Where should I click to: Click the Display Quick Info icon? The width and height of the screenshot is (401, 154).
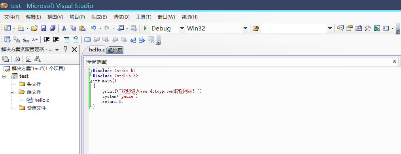(x=26, y=40)
